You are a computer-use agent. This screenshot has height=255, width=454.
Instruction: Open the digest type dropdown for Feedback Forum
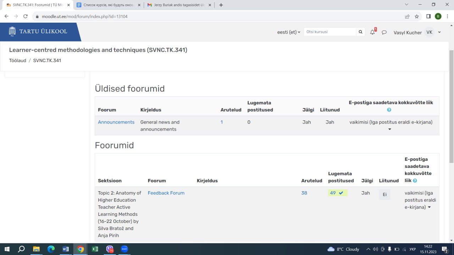(429, 207)
